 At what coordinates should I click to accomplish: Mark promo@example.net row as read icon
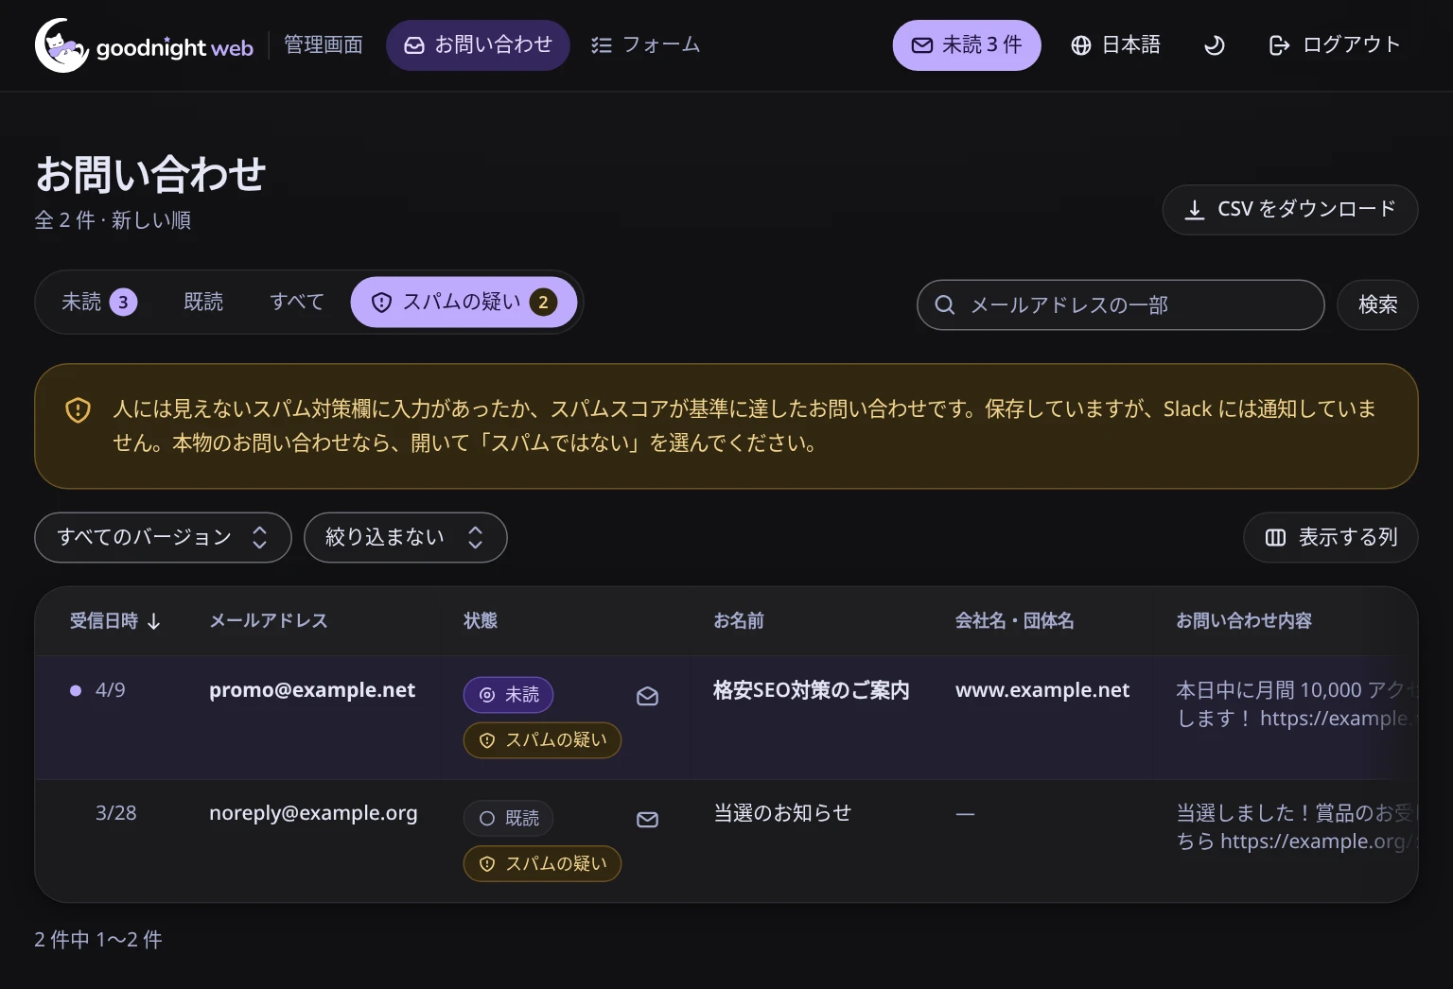pos(647,697)
